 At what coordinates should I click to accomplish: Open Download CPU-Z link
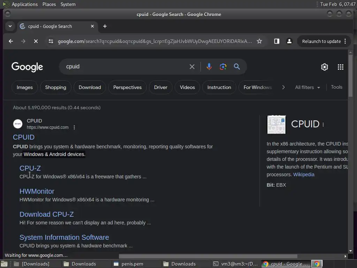pos(47,214)
